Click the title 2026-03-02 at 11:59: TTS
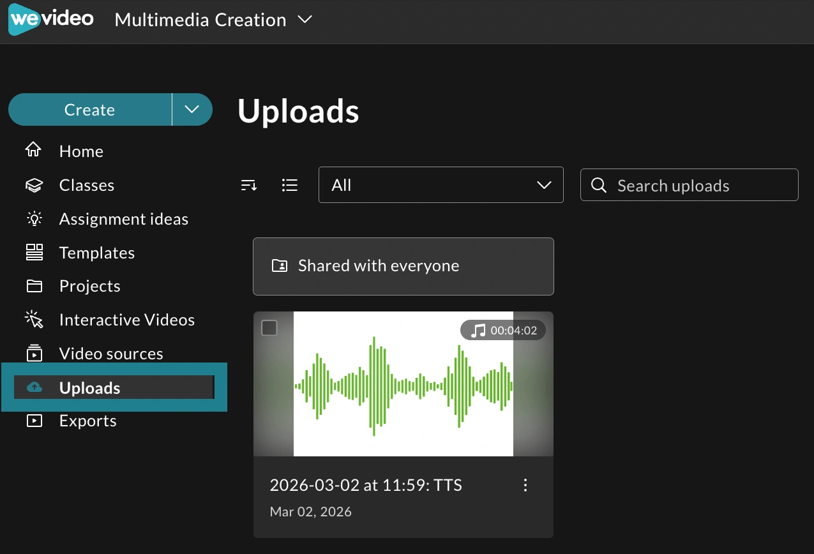This screenshot has width=814, height=554. pos(366,485)
